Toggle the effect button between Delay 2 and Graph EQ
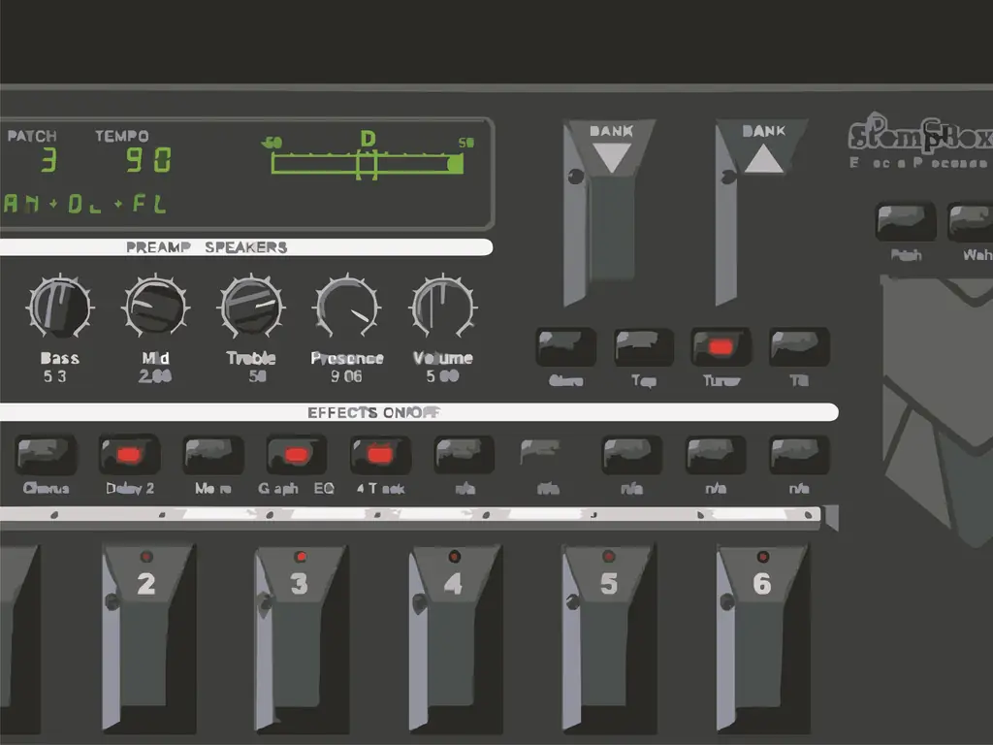993x745 pixels. [212, 454]
